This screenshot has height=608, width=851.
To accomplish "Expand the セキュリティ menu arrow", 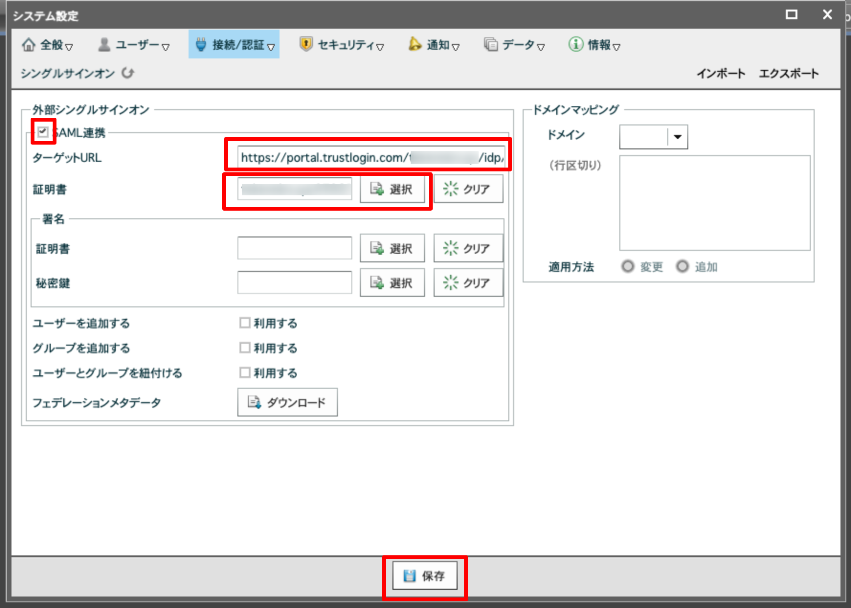I will 380,47.
